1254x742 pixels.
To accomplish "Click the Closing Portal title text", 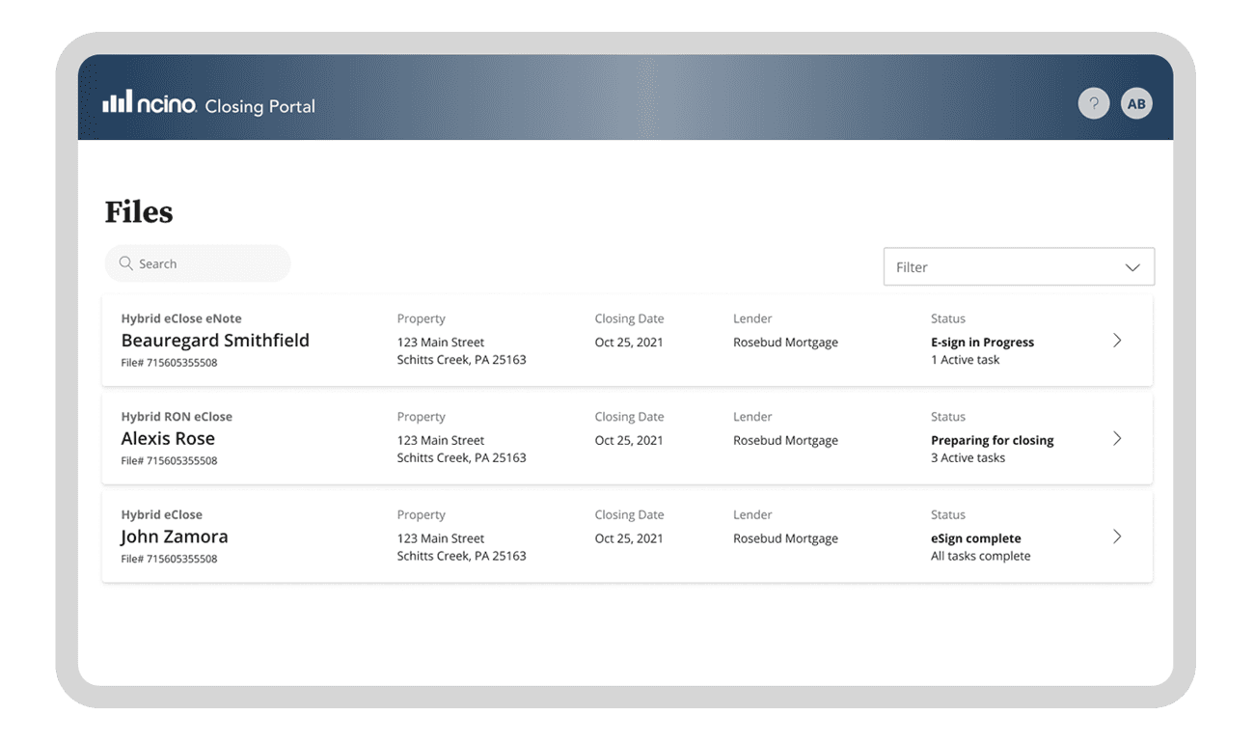I will coord(259,106).
